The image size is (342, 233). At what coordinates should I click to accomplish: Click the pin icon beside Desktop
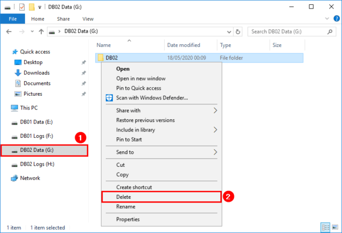[x=83, y=63]
